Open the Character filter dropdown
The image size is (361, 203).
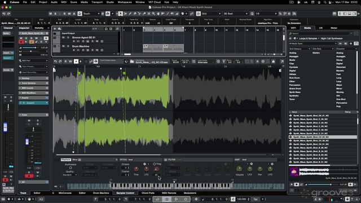[x=346, y=49]
